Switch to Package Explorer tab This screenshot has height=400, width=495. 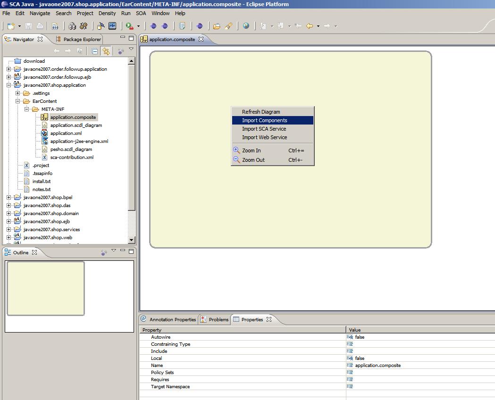pos(78,39)
